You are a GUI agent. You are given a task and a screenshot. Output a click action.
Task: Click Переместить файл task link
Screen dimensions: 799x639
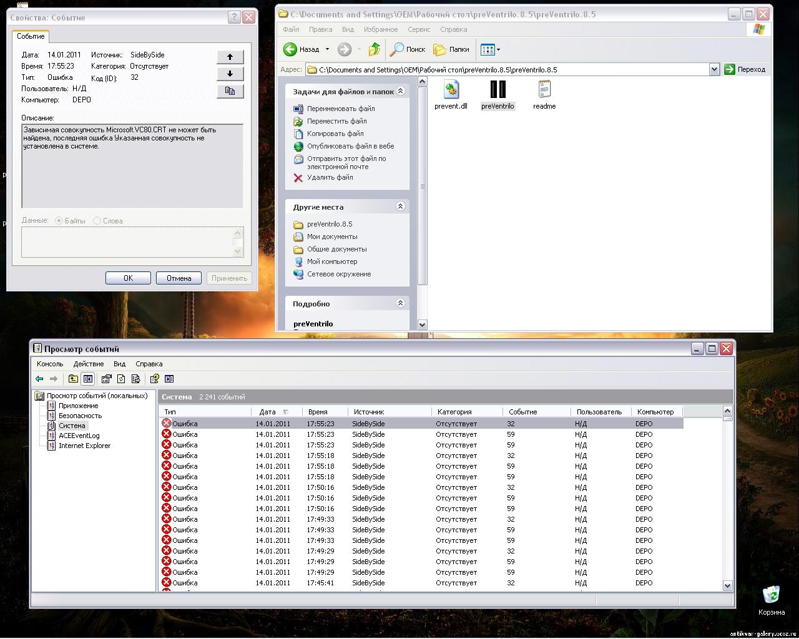pyautogui.click(x=330, y=121)
